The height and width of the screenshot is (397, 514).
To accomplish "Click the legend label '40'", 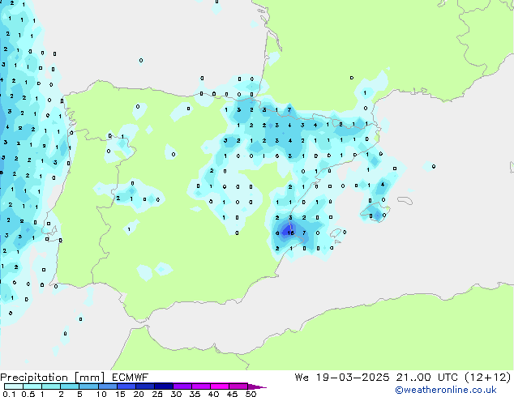I will 213,394.
